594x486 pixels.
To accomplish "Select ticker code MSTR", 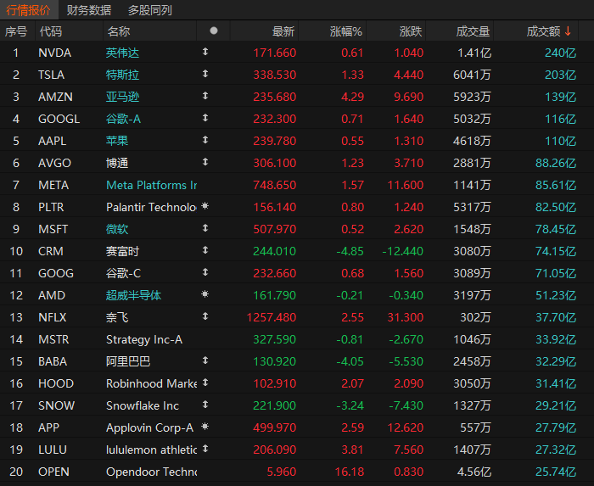I will [x=53, y=339].
